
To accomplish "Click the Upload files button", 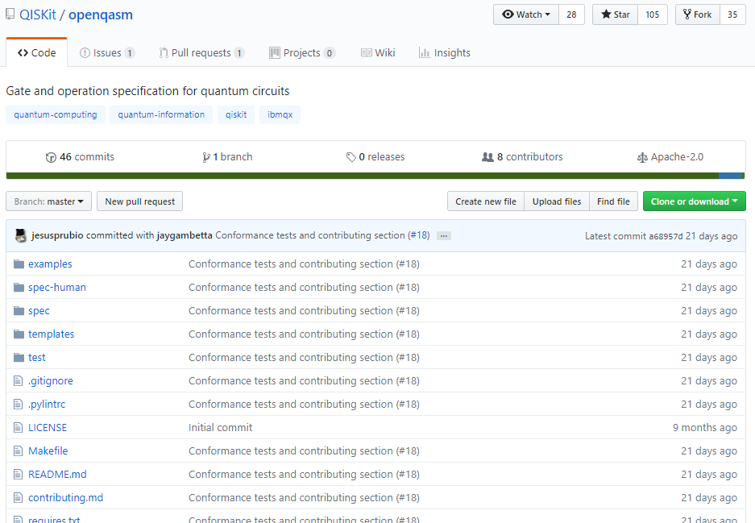I will pos(557,201).
